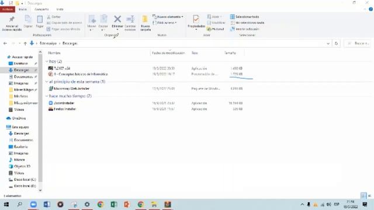Screen dimensions: 374x210
Task: Click the Eliminar X icon
Action: (x=117, y=19)
